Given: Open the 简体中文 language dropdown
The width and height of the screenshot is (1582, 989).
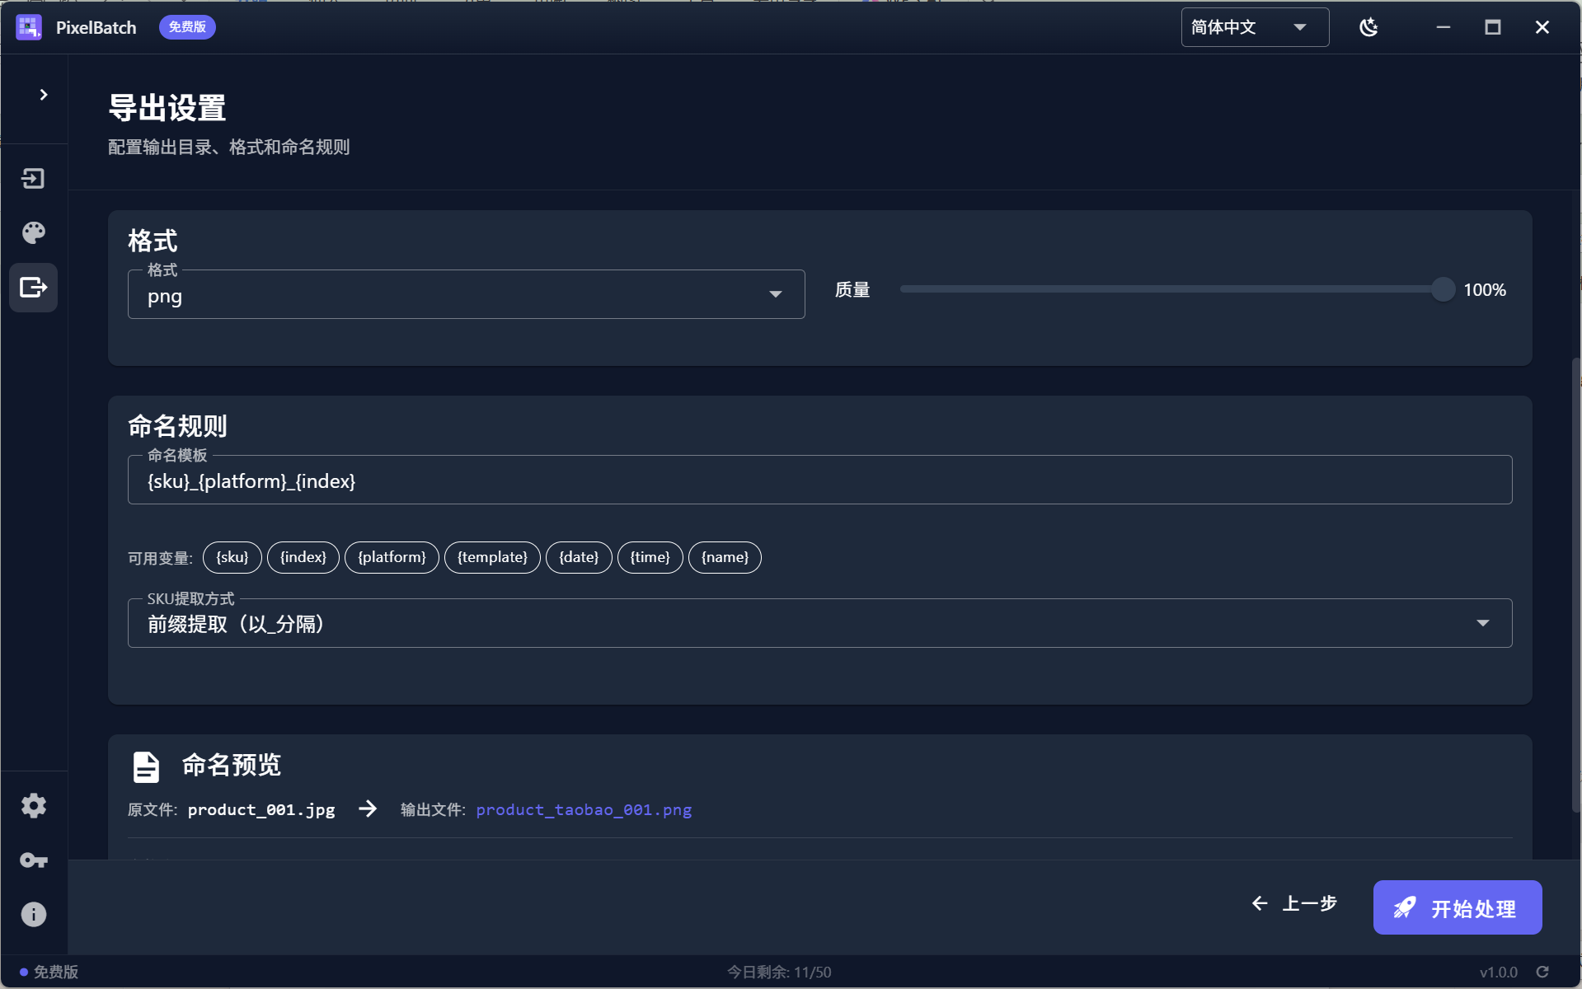Looking at the screenshot, I should point(1254,27).
